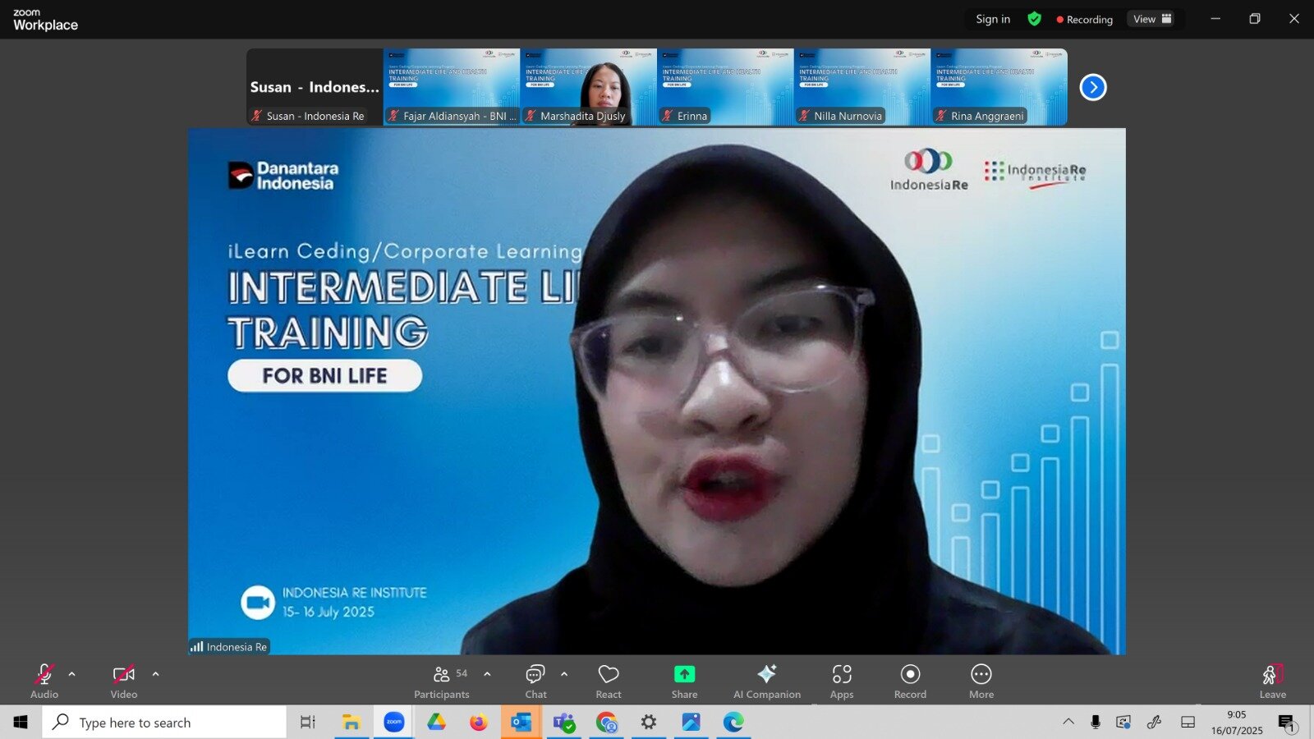Click the microphone icon in system tray

[1096, 722]
